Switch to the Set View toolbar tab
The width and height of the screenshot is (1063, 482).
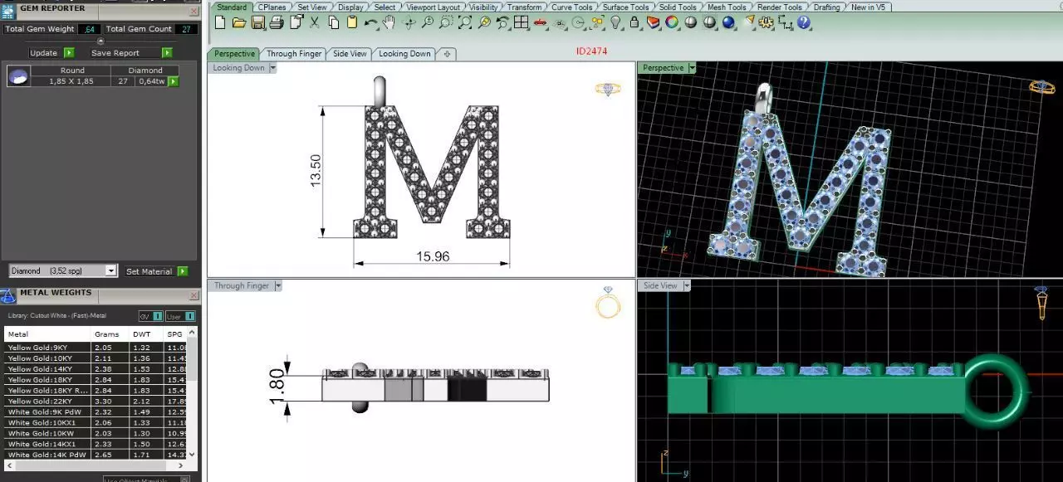(312, 7)
